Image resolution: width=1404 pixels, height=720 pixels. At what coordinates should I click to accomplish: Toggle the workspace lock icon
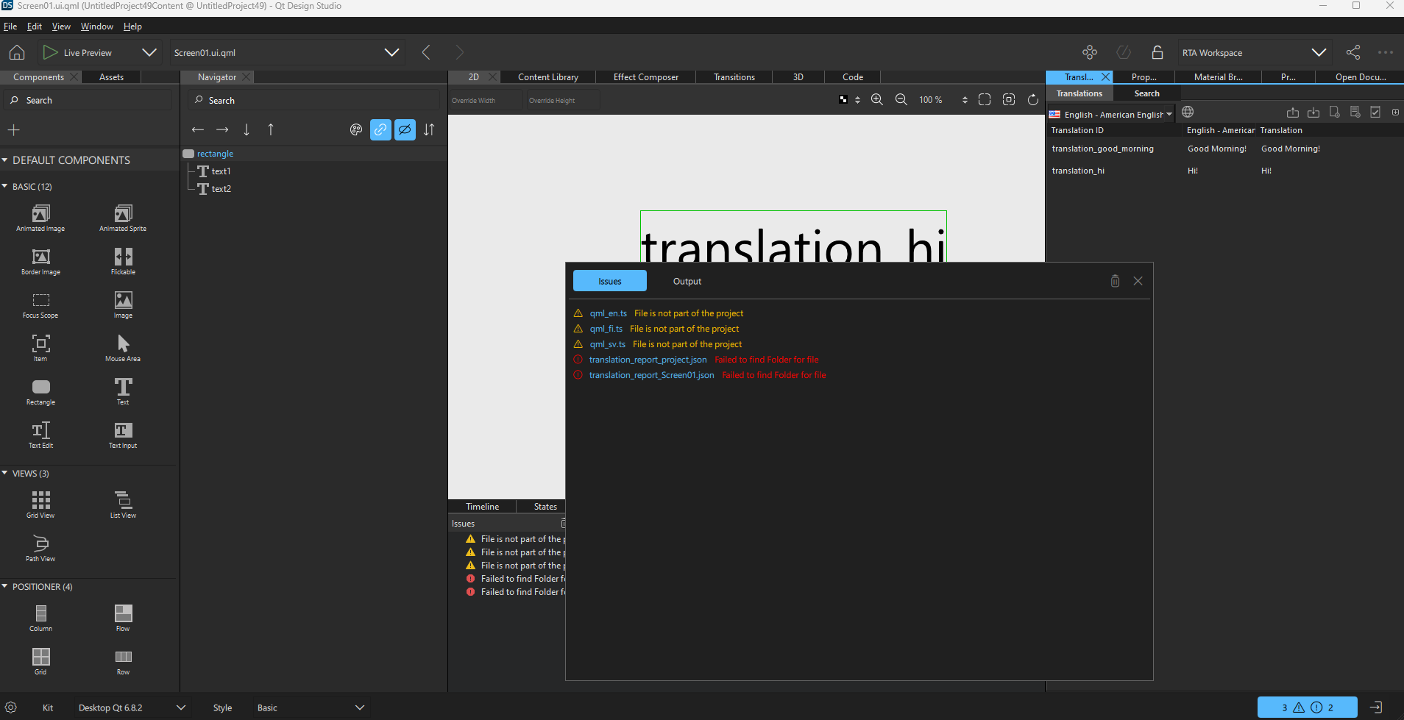(1157, 52)
